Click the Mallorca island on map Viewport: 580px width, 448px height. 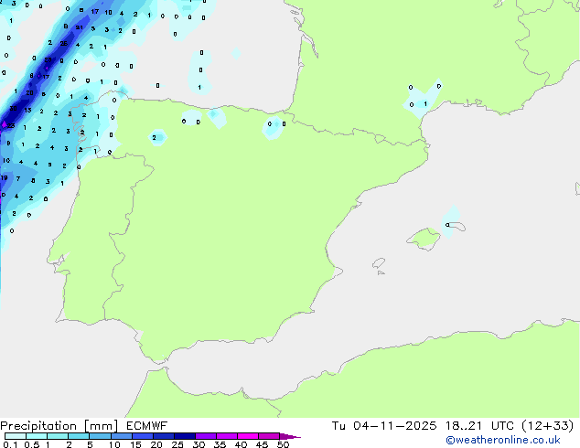(x=424, y=239)
